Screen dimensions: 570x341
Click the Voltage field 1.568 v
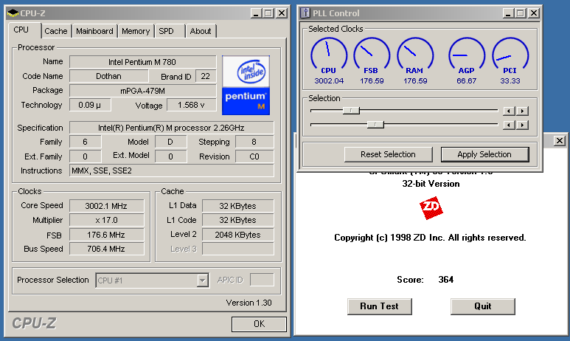(x=191, y=105)
